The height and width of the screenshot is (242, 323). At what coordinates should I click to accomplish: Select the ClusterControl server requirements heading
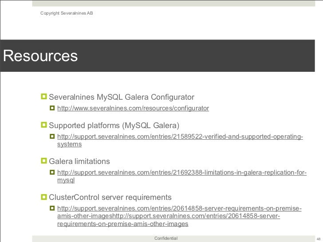tap(110, 197)
